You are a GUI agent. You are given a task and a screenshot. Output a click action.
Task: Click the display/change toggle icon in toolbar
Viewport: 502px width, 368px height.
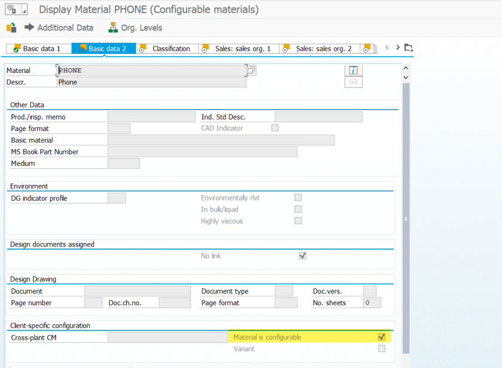tap(11, 28)
